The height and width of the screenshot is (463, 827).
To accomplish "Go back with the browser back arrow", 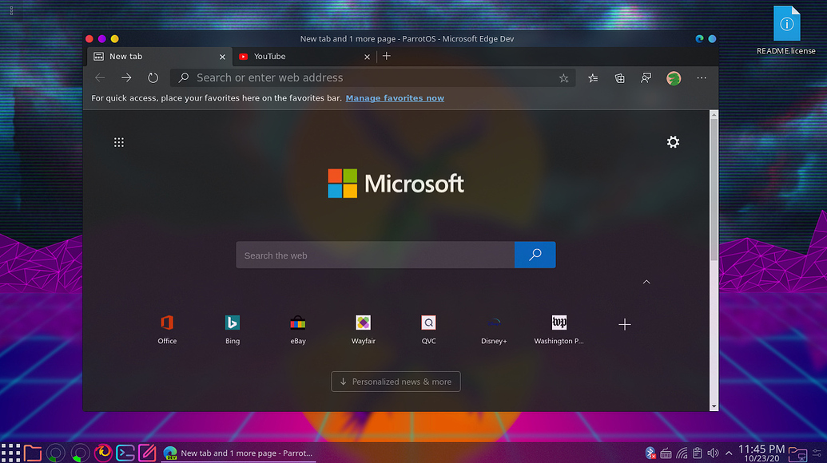I will (100, 78).
